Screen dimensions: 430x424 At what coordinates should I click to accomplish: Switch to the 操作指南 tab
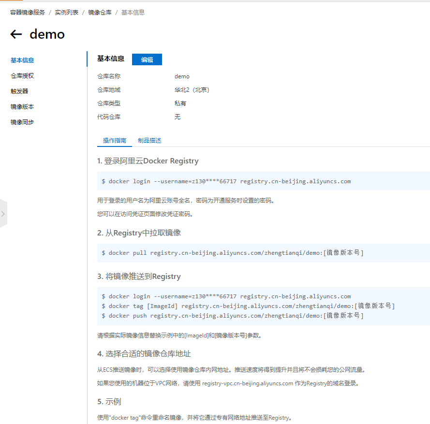point(114,140)
